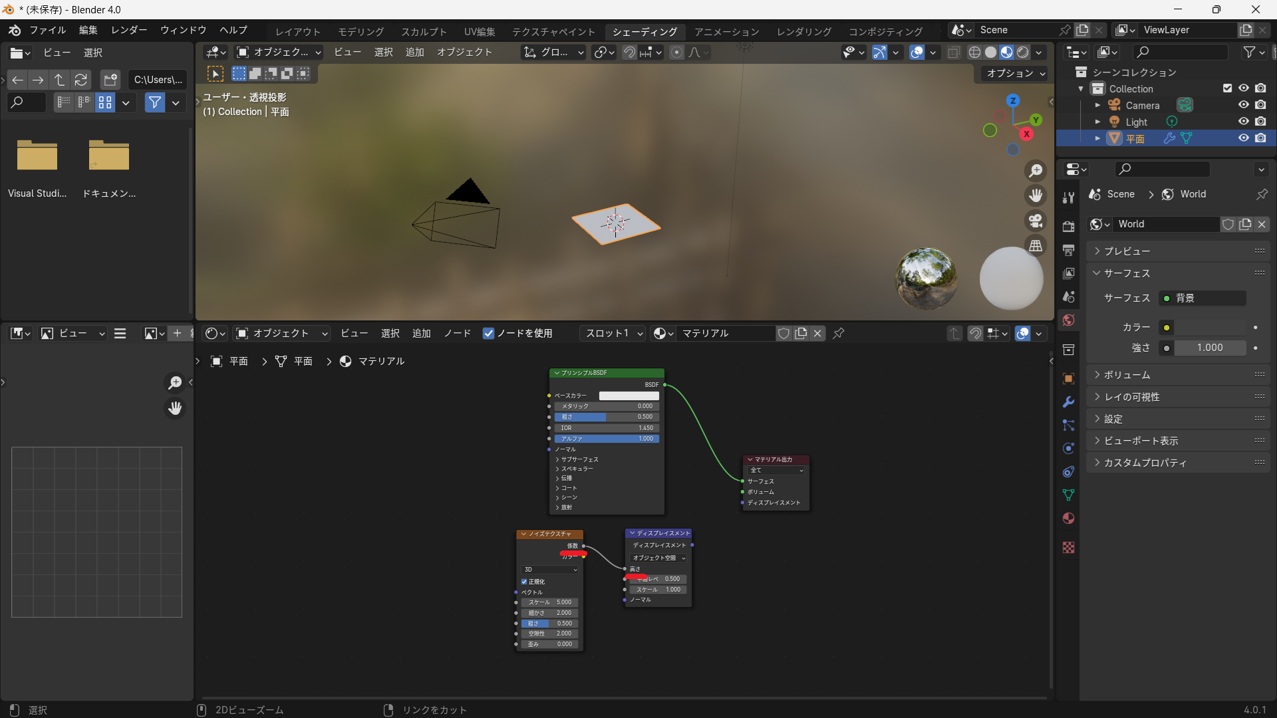Uncheck '正規化' in the noise texture node
This screenshot has width=1277, height=718.
[x=524, y=582]
